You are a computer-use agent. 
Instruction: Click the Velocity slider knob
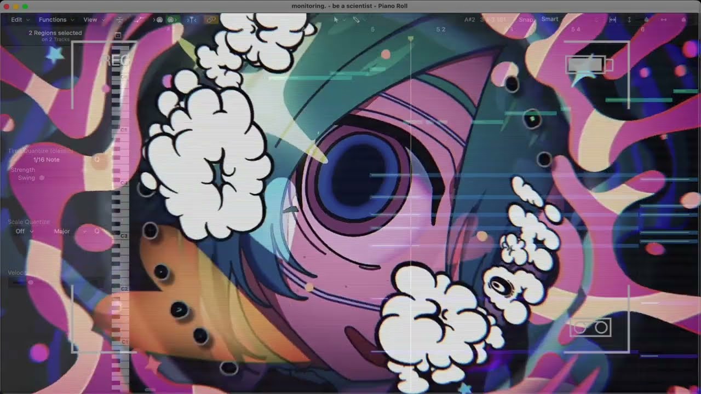pos(31,282)
